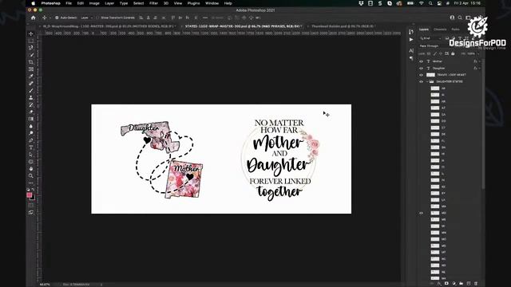Image resolution: width=511 pixels, height=287 pixels.
Task: Click the Lock all layer icon
Action: coord(453,53)
